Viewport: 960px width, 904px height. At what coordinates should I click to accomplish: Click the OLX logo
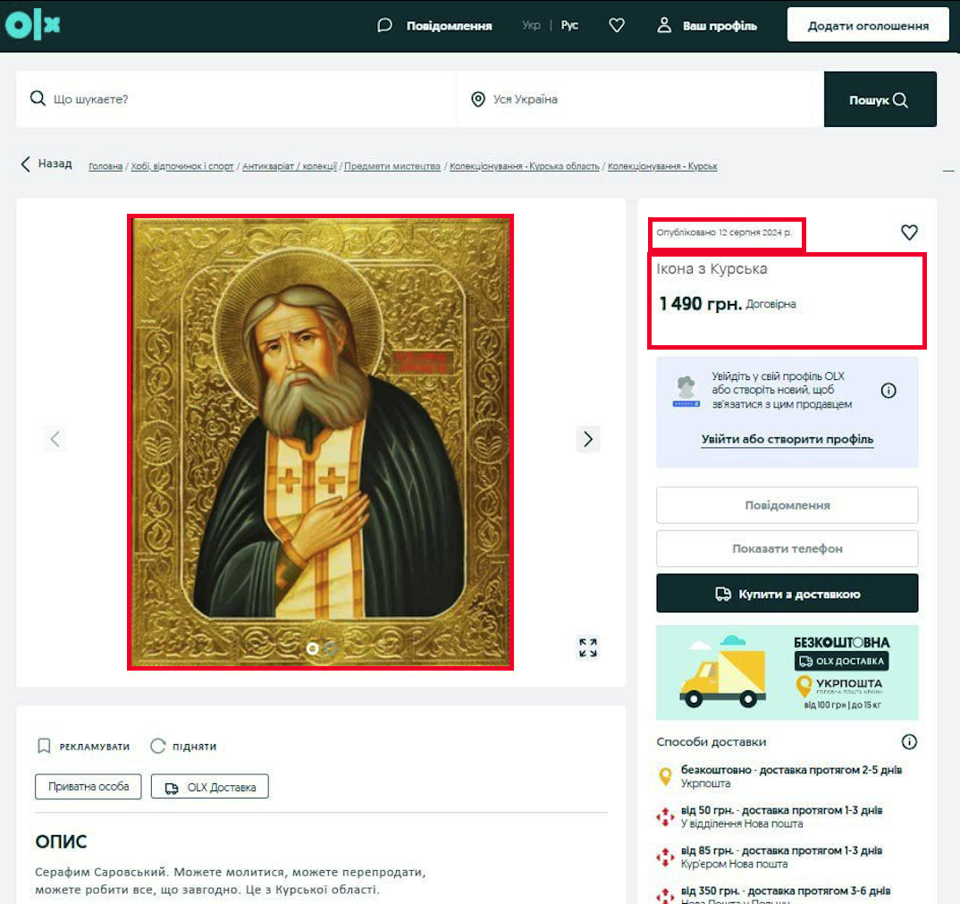[x=31, y=24]
